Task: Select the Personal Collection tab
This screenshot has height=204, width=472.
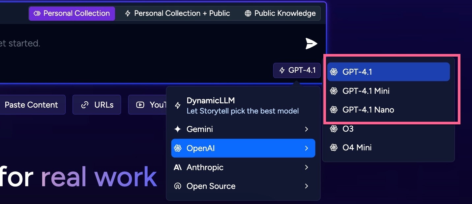Action: (x=72, y=13)
